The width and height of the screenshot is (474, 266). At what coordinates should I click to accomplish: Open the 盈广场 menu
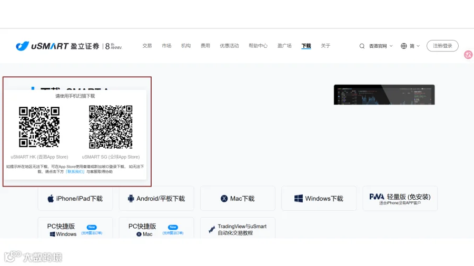click(x=284, y=46)
